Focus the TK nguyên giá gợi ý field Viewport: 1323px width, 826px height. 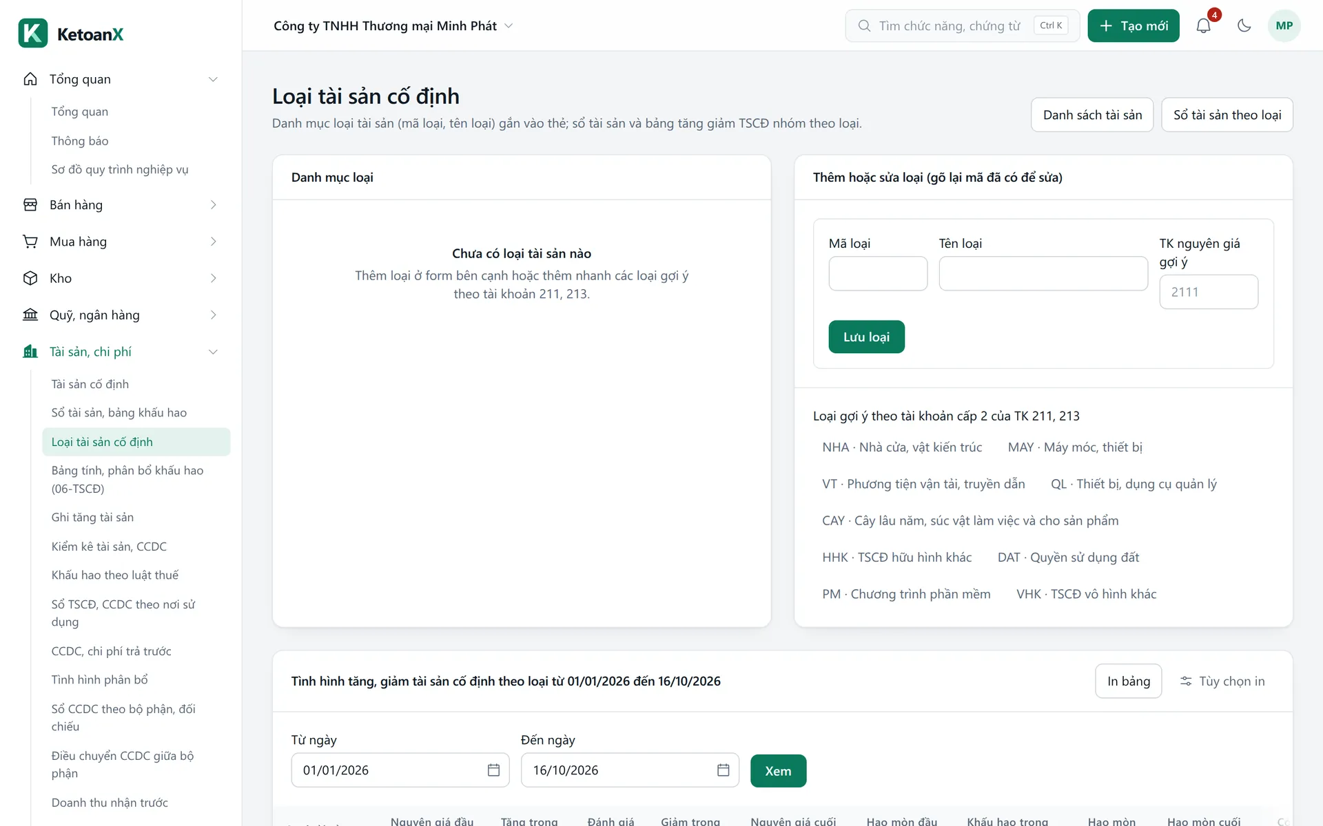click(1209, 292)
